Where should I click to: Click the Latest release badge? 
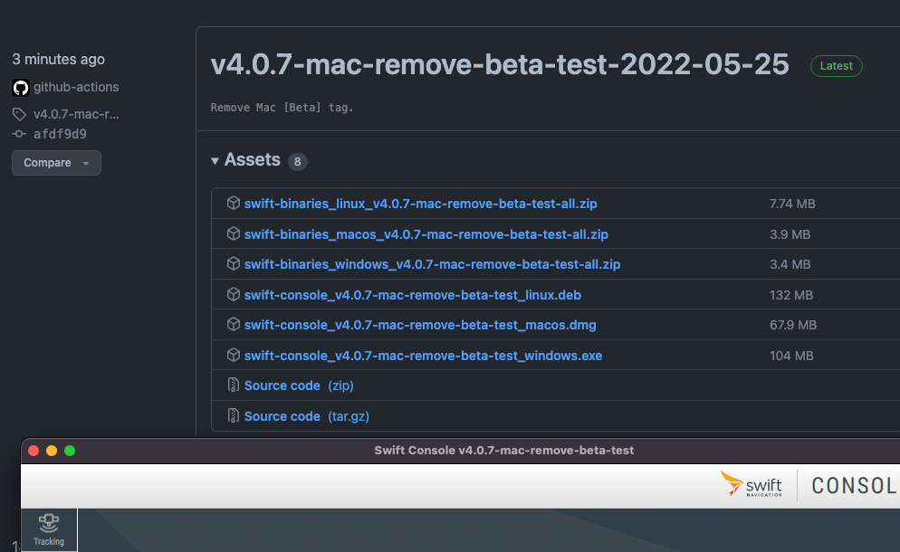point(836,66)
